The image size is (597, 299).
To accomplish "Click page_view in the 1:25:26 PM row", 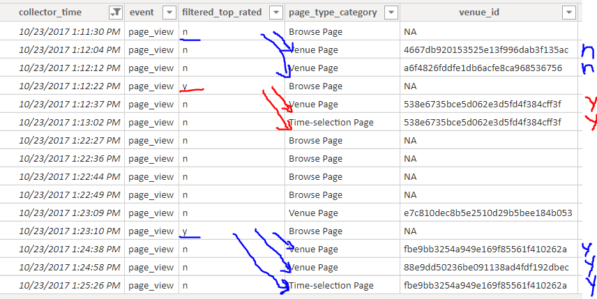I will [151, 286].
